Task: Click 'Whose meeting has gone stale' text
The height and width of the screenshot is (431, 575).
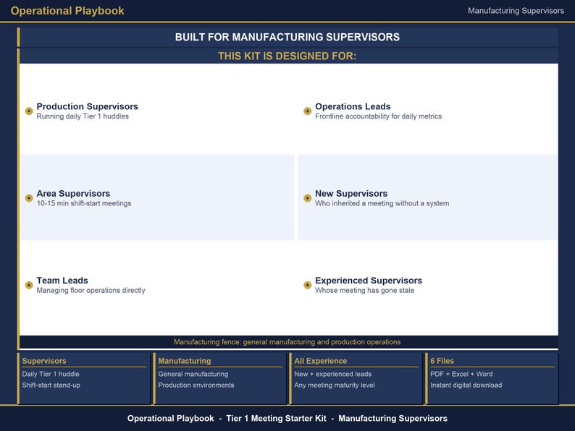Action: coord(364,291)
